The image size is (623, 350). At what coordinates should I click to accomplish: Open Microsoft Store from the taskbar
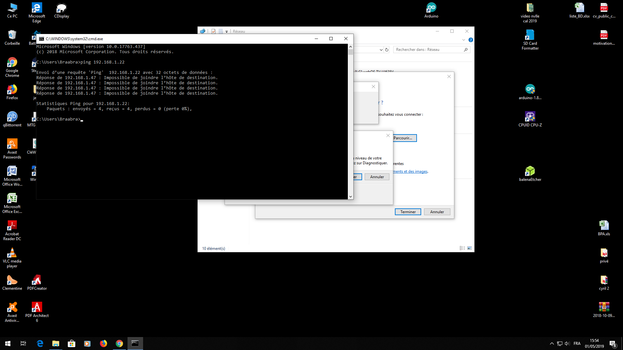pyautogui.click(x=71, y=344)
